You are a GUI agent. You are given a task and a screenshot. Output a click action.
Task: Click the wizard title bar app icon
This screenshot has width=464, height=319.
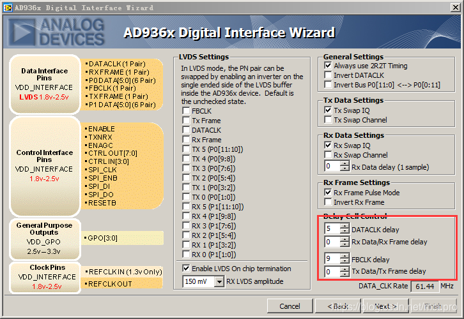click(x=8, y=8)
